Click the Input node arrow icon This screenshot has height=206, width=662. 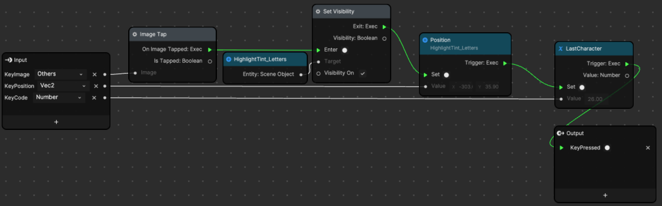point(8,61)
